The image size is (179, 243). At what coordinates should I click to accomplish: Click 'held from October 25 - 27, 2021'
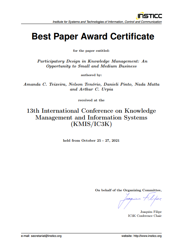pos(91,140)
